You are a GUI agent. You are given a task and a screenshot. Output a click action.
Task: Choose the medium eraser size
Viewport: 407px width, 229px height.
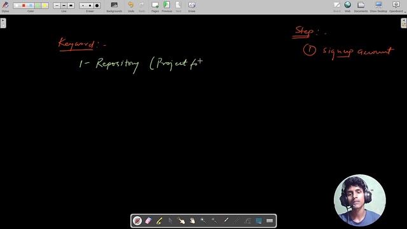[90, 6]
